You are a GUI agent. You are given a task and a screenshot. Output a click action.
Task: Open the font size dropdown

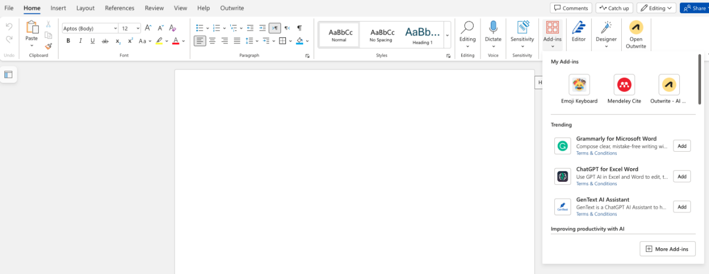(x=138, y=29)
